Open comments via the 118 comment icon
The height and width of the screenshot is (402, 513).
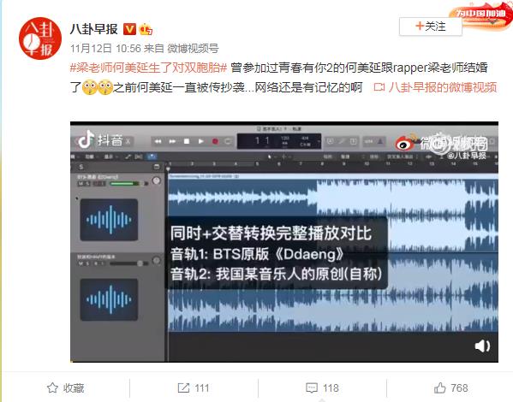312,388
